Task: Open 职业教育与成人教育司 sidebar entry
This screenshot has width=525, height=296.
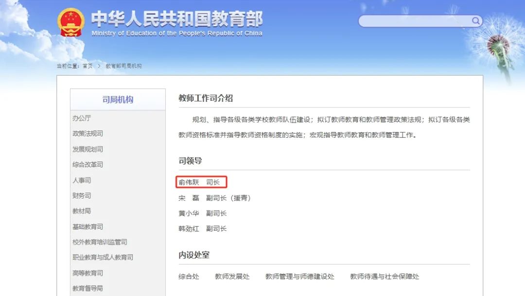Action: point(103,257)
